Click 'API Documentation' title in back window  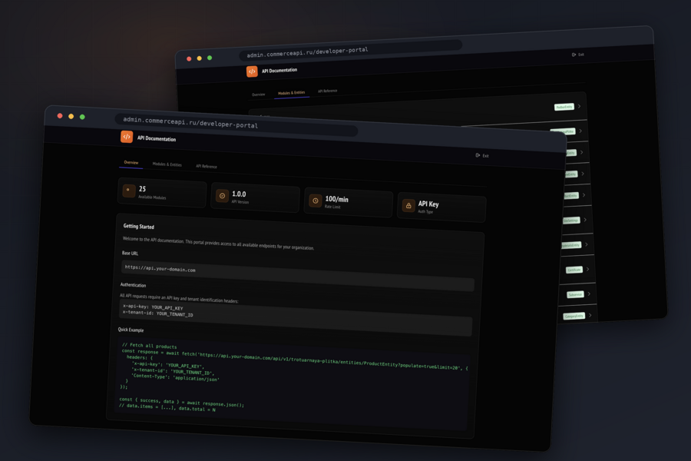point(279,70)
